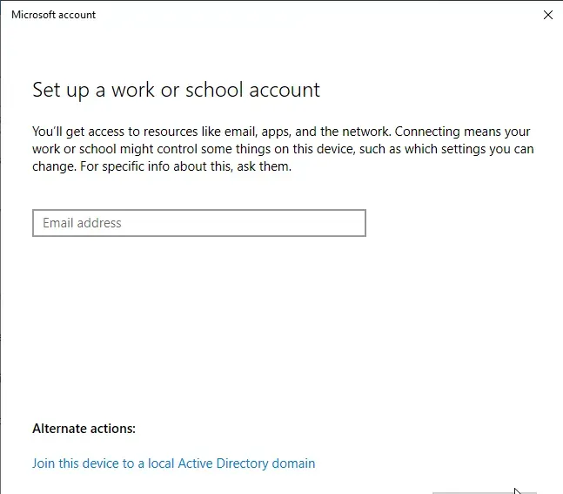Click the "Set up a work or school account" heading
This screenshot has height=494, width=563.
click(x=176, y=90)
